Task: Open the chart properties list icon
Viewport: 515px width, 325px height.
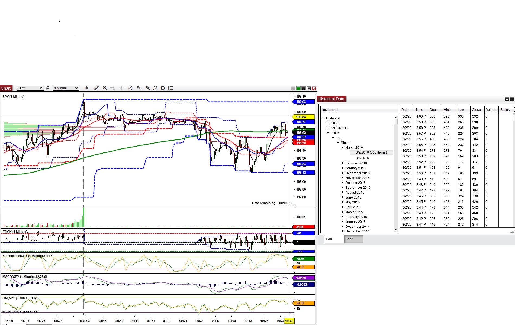Action: point(170,88)
